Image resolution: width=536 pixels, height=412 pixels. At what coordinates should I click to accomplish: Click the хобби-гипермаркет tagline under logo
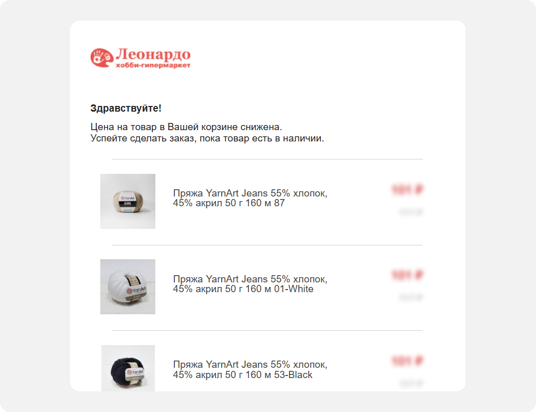(153, 65)
